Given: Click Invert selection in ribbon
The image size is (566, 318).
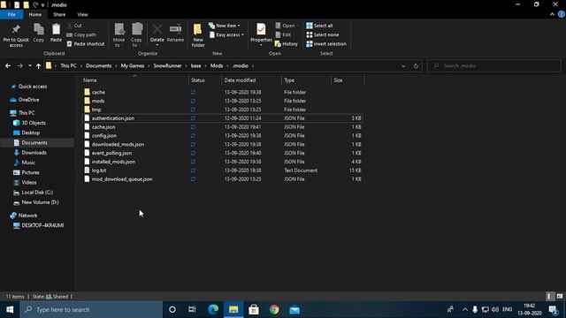Looking at the screenshot, I should [x=326, y=43].
